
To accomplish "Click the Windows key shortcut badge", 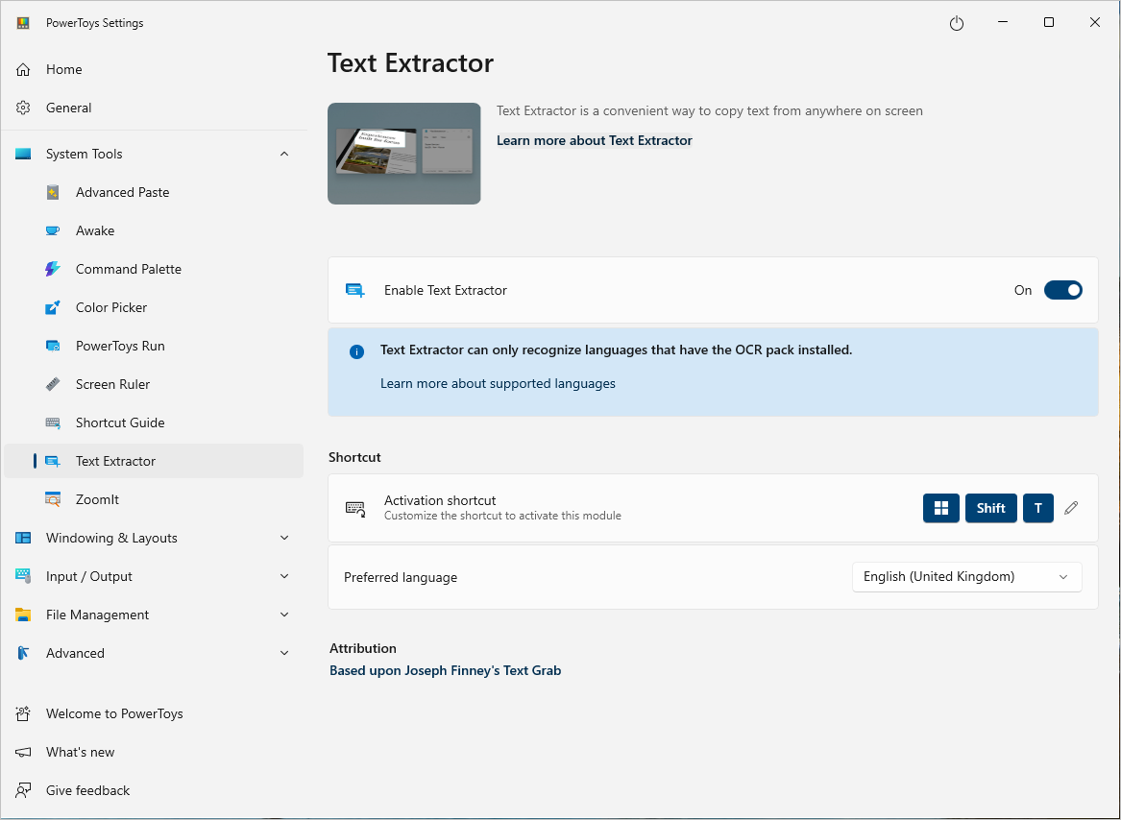I will 940,508.
